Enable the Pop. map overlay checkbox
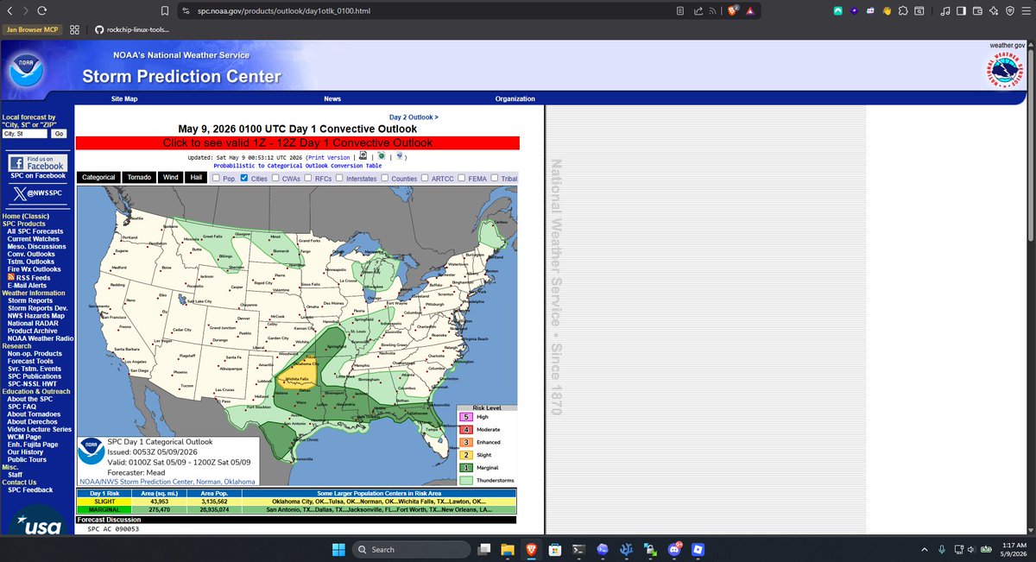Viewport: 1036px width, 562px height. point(217,178)
